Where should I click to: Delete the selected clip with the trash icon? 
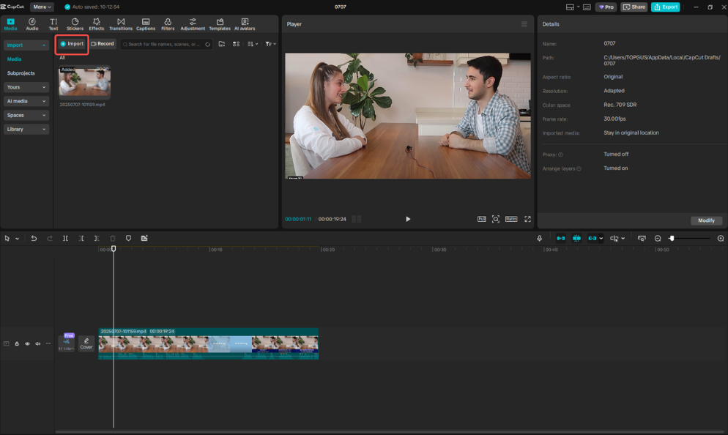click(x=113, y=238)
